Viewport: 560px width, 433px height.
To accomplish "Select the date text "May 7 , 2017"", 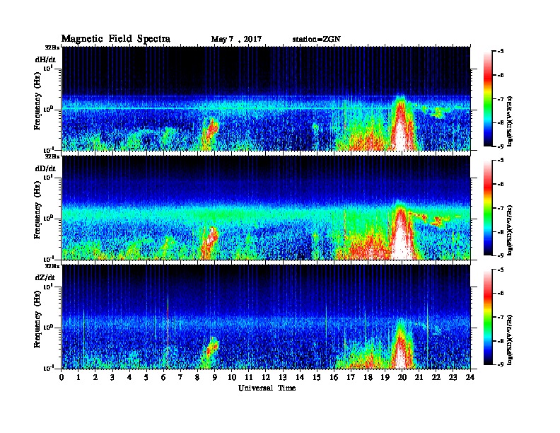I will pyautogui.click(x=236, y=40).
